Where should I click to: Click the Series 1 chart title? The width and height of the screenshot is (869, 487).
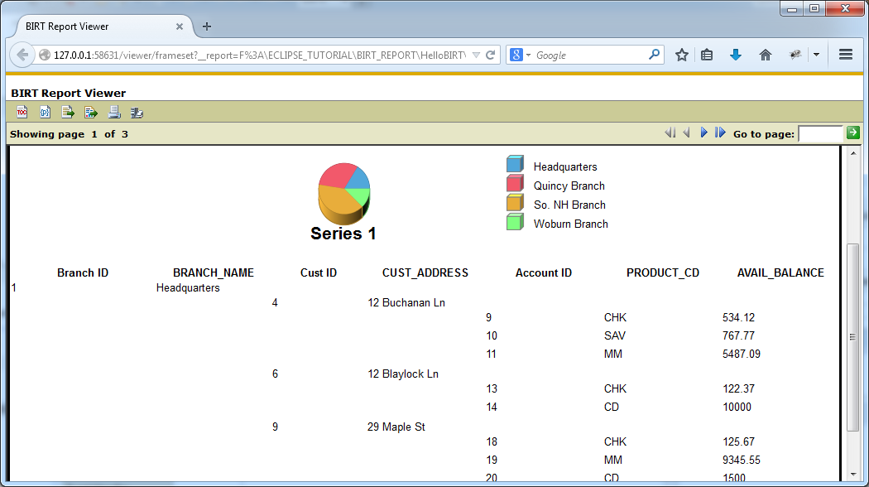343,234
